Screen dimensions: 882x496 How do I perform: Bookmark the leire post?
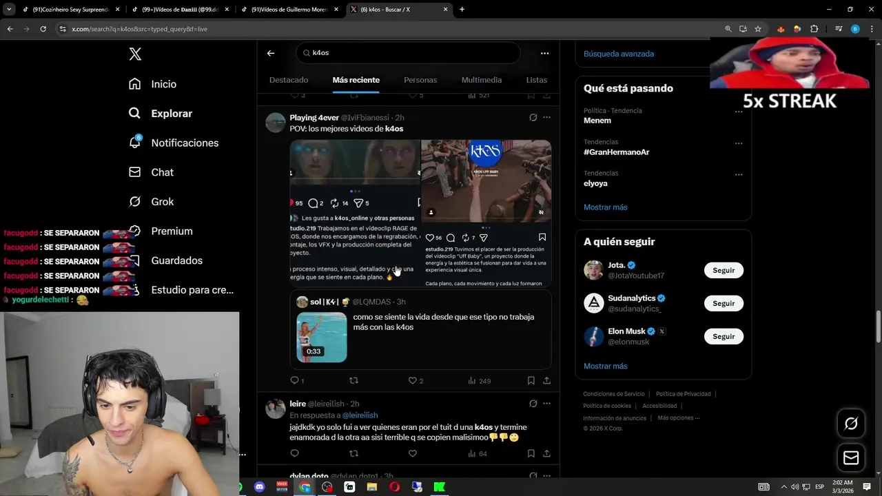click(x=531, y=453)
